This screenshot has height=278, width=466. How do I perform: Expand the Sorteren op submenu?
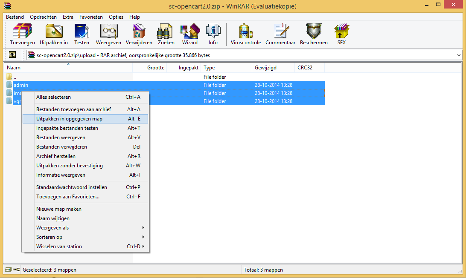tap(85, 237)
